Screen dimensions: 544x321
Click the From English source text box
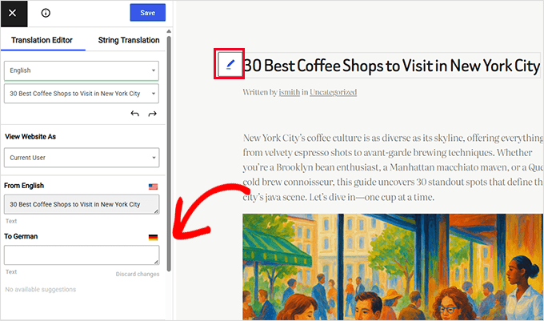click(x=81, y=204)
